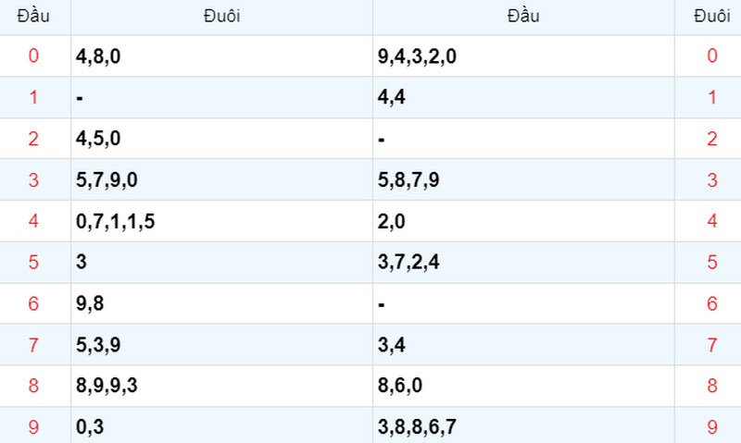The image size is (741, 443).
Task: Select the cell showing 9,4,3,2,0
Action: pyautogui.click(x=523, y=56)
